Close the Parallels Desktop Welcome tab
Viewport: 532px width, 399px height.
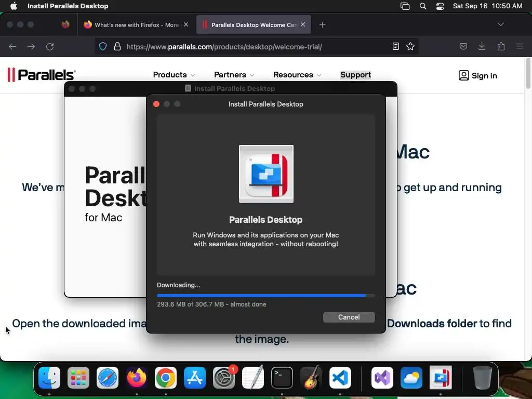303,24
